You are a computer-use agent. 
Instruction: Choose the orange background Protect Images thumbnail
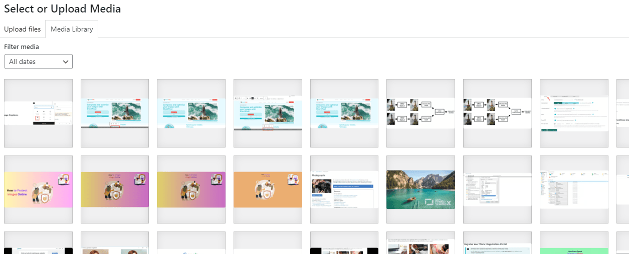point(268,189)
